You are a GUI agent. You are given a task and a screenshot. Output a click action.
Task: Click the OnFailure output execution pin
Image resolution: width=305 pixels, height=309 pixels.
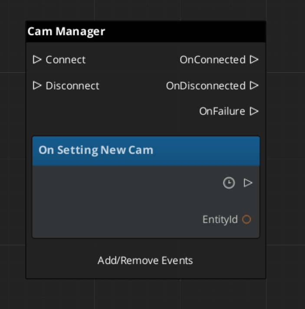(x=254, y=111)
